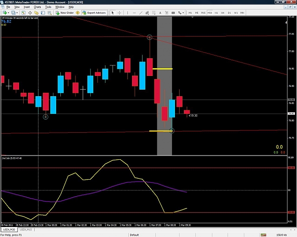Click the '2nd Job' indicator label
Image resolution: width=297 pixels, height=237 pixels.
tap(12, 158)
